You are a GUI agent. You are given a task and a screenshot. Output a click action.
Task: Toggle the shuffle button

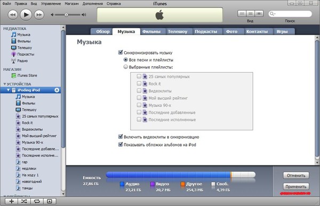(x=24, y=201)
